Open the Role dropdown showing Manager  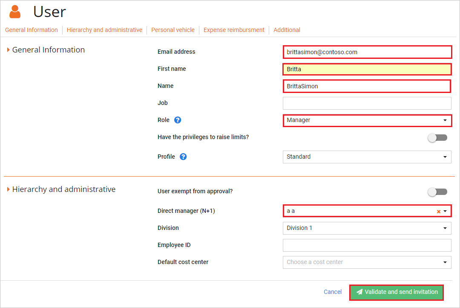pos(446,120)
